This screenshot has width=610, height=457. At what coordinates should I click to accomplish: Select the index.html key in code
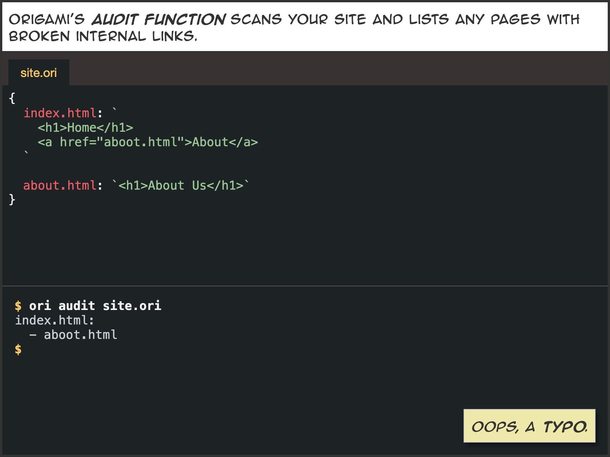[60, 113]
